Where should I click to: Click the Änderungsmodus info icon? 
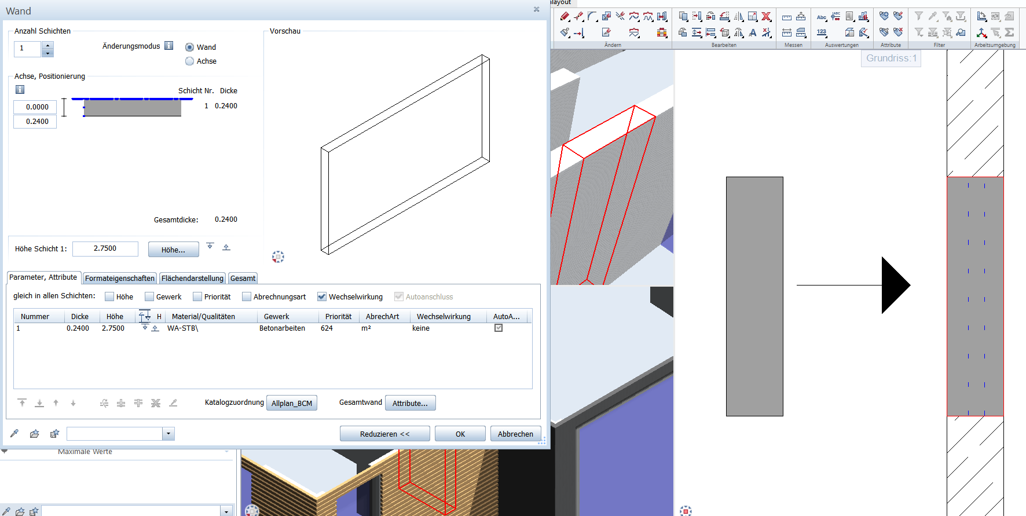tap(169, 46)
